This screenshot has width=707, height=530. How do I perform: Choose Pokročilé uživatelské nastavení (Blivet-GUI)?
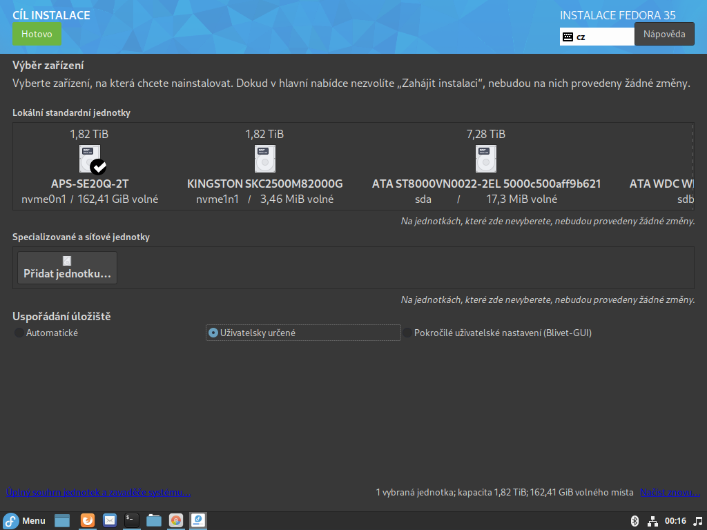[x=497, y=333]
